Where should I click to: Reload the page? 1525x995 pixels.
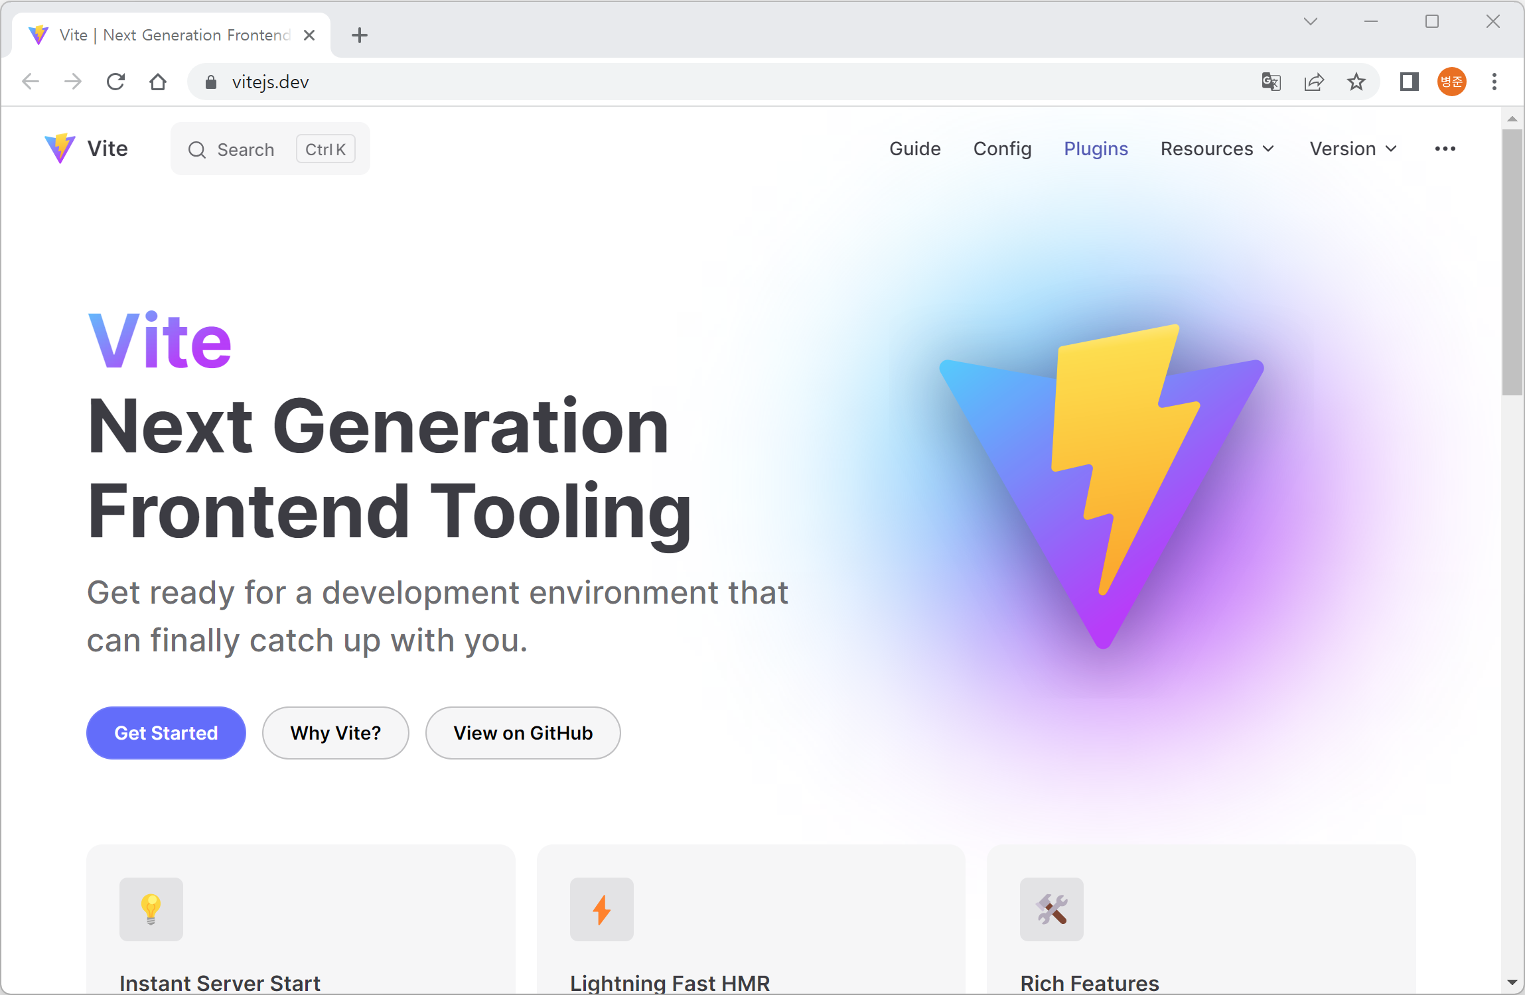(x=116, y=82)
